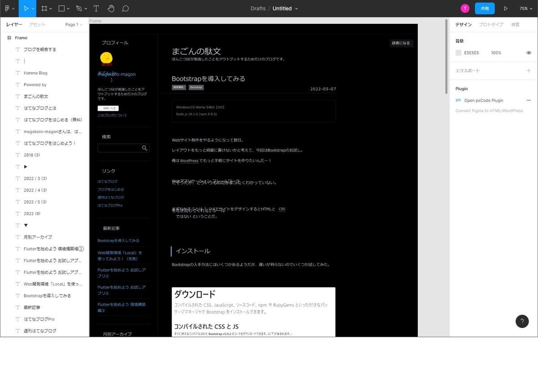Select the Frame layer row
The width and height of the screenshot is (538, 380).
(45, 38)
